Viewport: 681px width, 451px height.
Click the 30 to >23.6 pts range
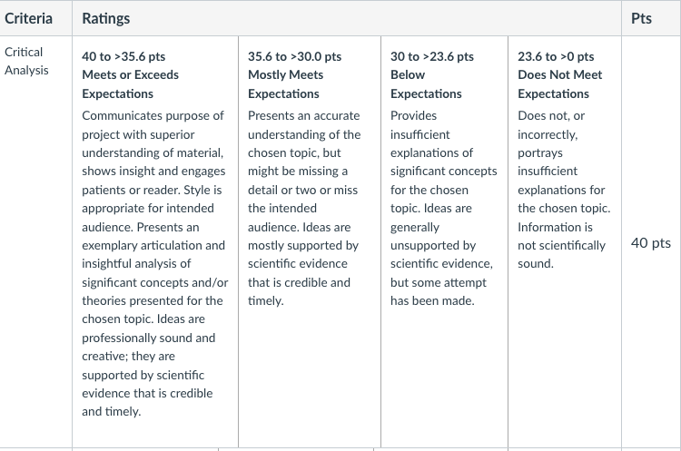[432, 56]
